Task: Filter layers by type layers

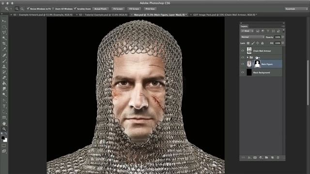Action: click(268, 31)
